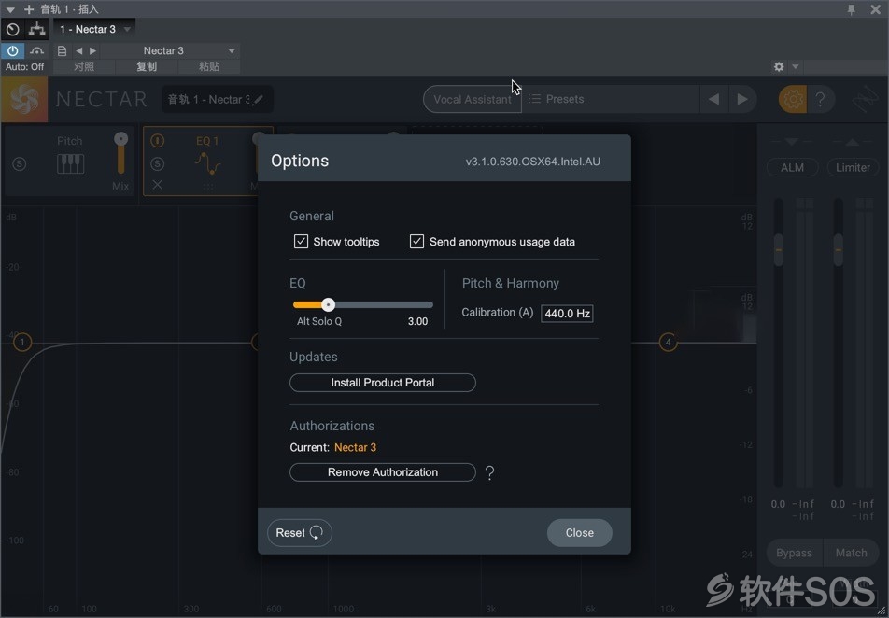This screenshot has width=889, height=618.
Task: Adjust the Pitch module Mix slider
Action: click(120, 139)
